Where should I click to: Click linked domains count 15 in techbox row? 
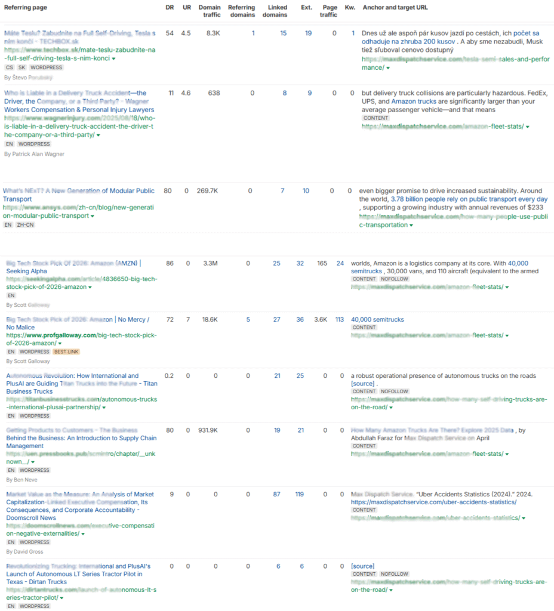point(284,33)
